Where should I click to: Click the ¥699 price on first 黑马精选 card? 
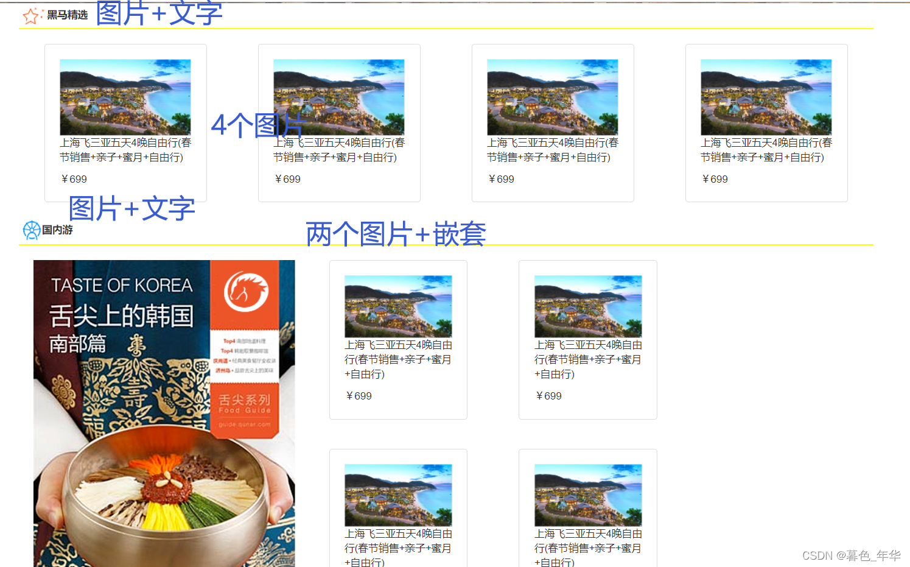pos(74,179)
